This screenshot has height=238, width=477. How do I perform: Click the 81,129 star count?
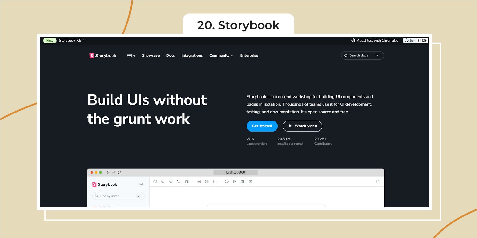tap(422, 41)
